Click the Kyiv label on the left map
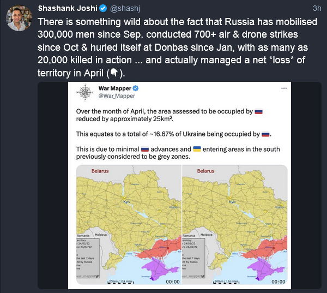327x293 pixels. (x=126, y=202)
